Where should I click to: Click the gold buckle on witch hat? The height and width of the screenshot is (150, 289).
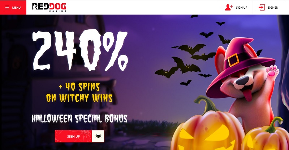coord(233,60)
